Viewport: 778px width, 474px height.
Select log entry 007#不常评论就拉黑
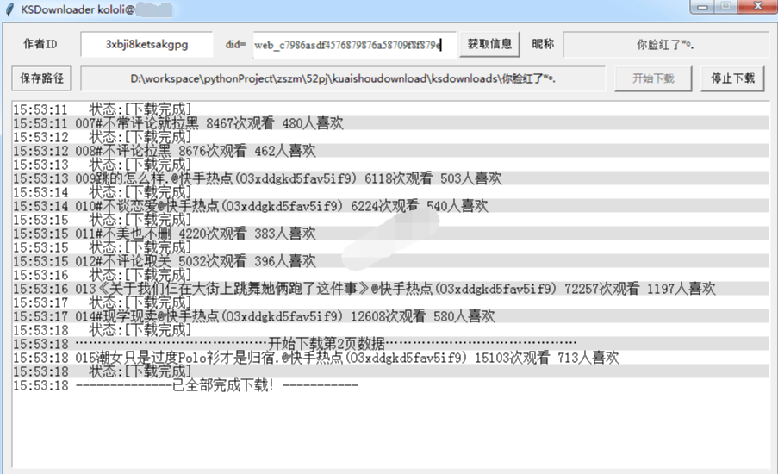pos(209,123)
